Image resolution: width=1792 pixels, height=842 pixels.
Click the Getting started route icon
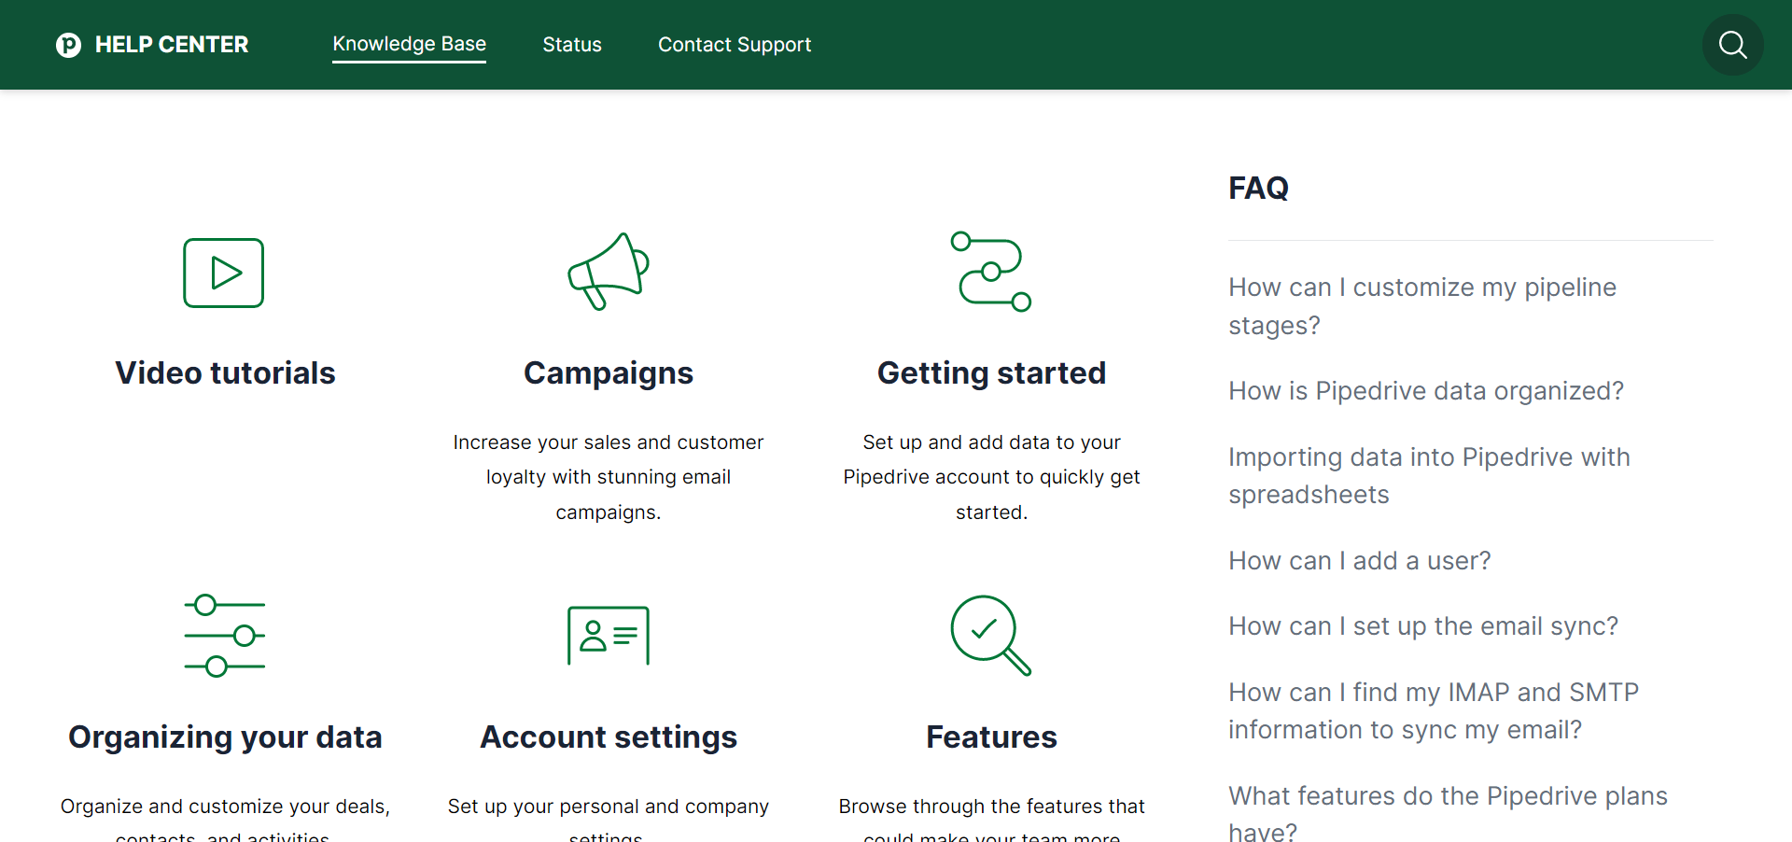click(990, 272)
